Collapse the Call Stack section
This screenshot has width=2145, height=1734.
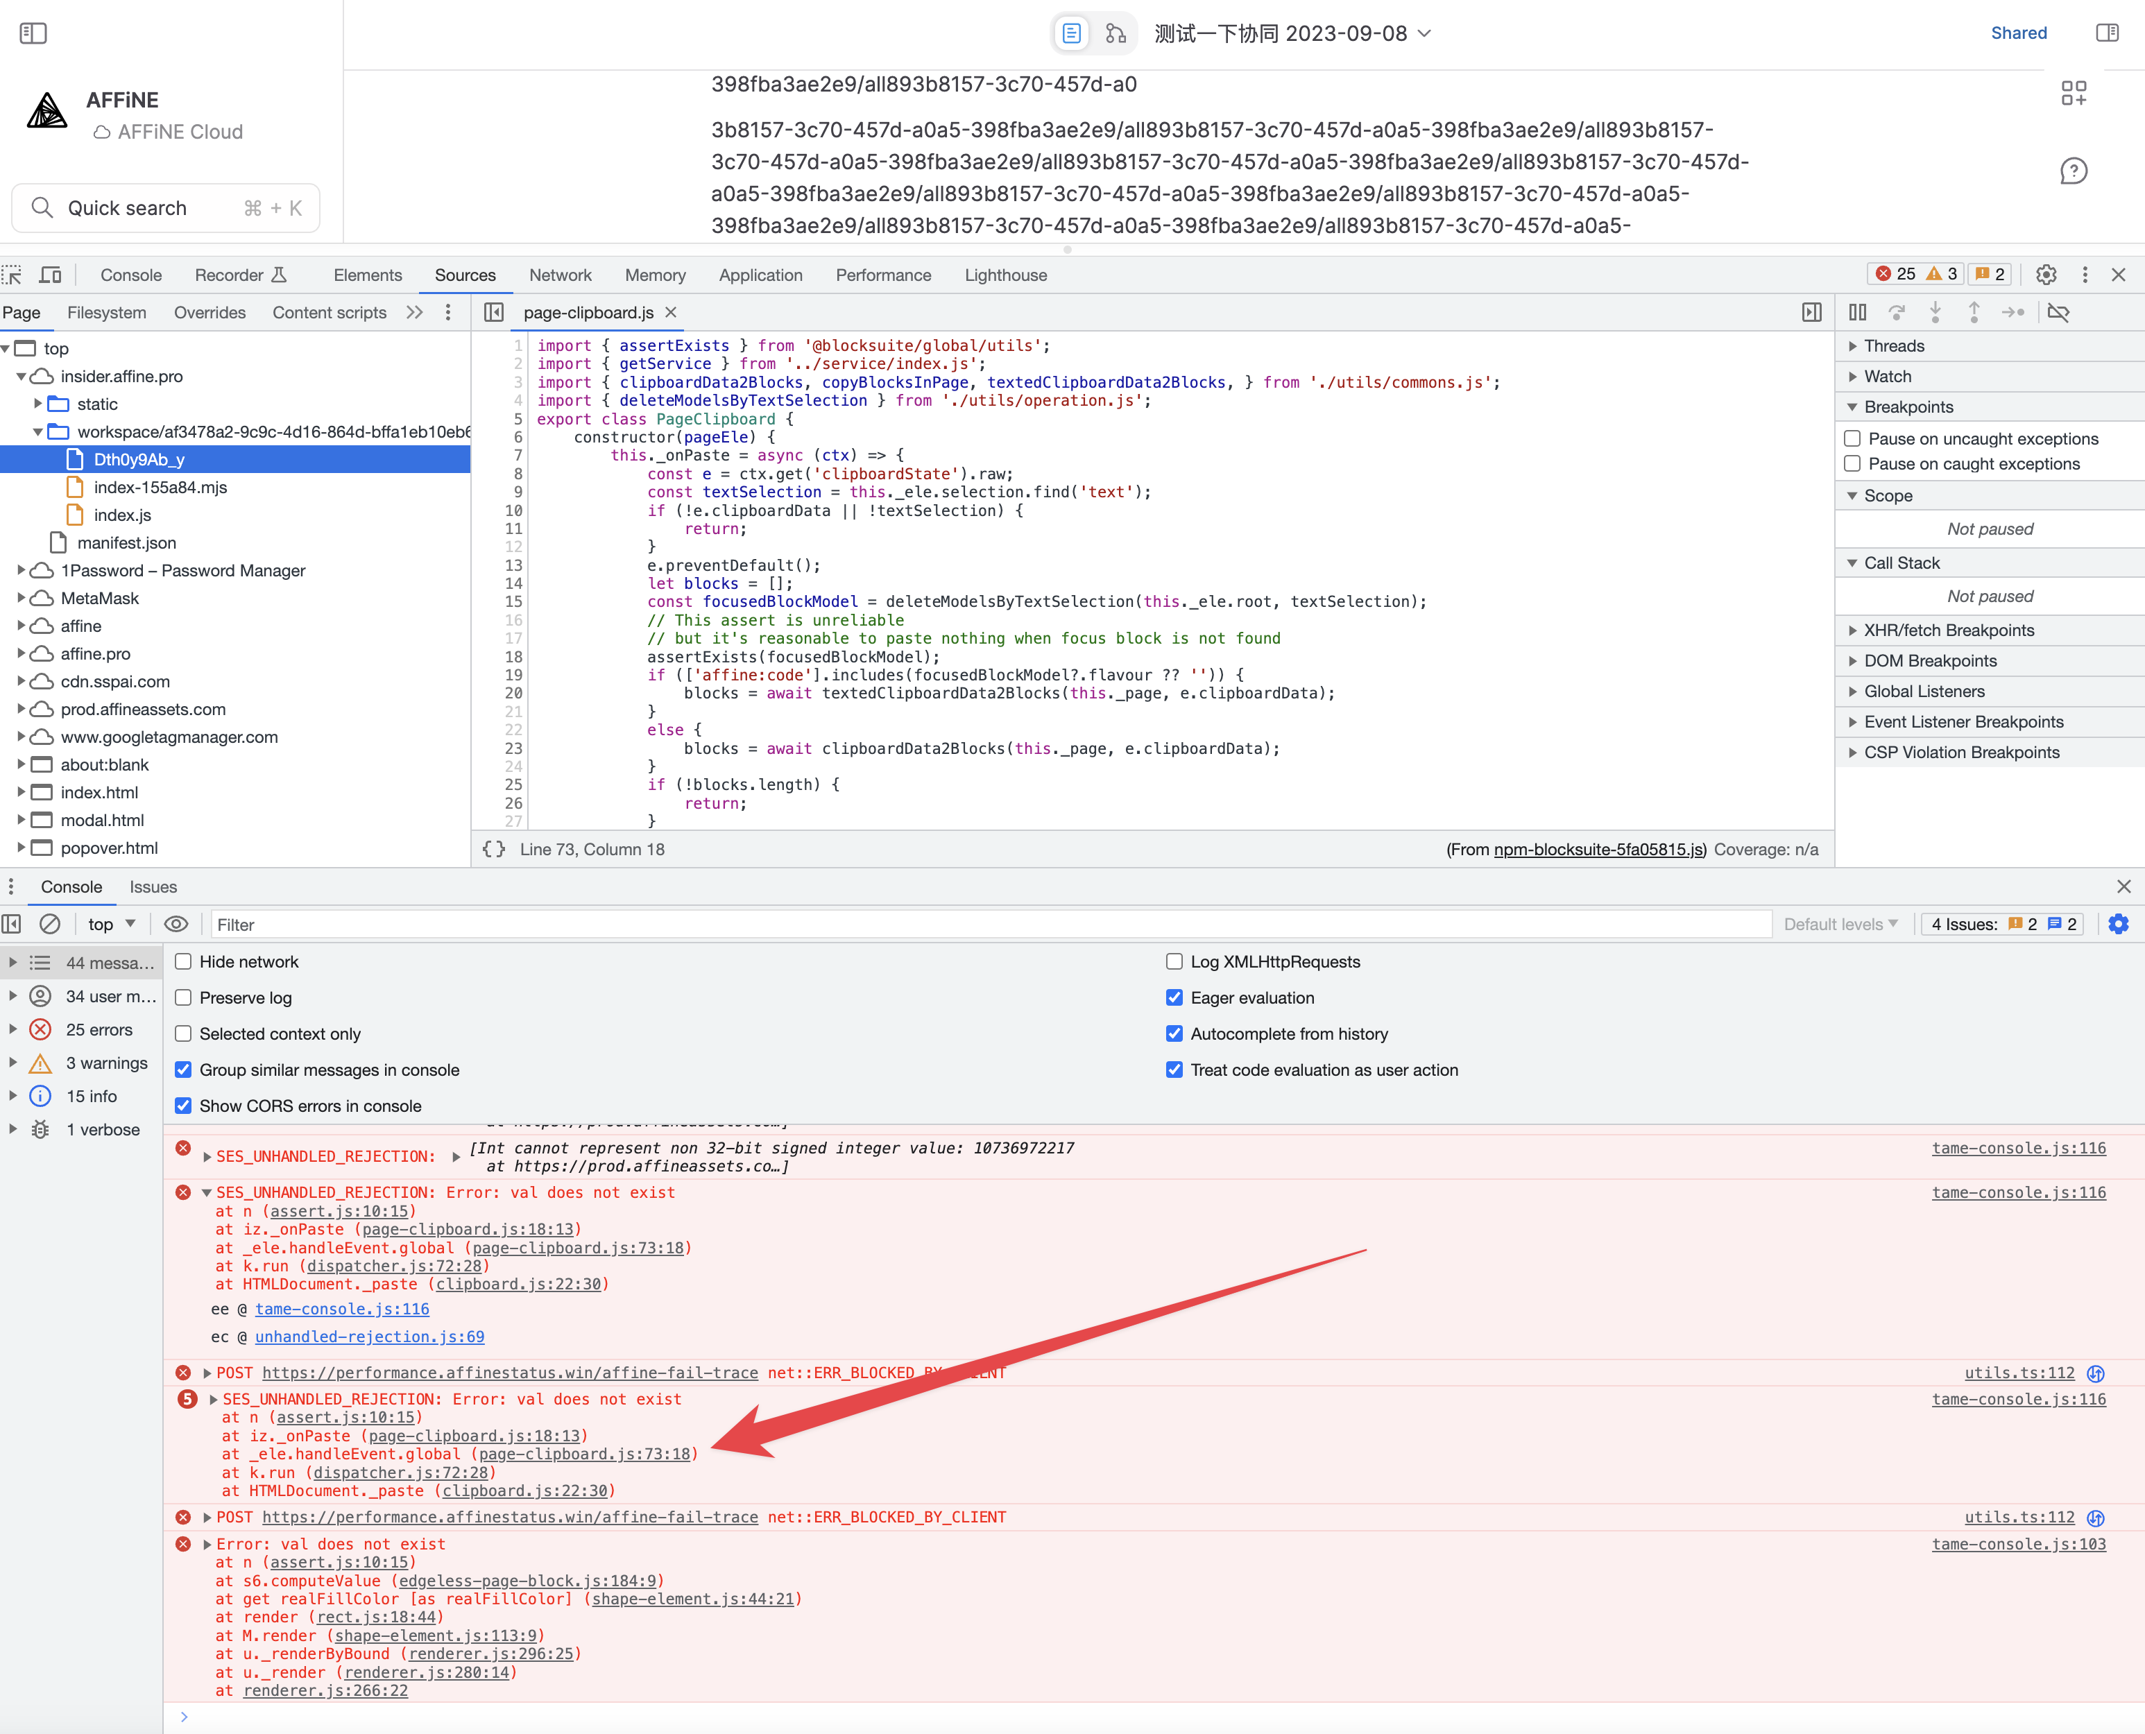tap(1853, 563)
